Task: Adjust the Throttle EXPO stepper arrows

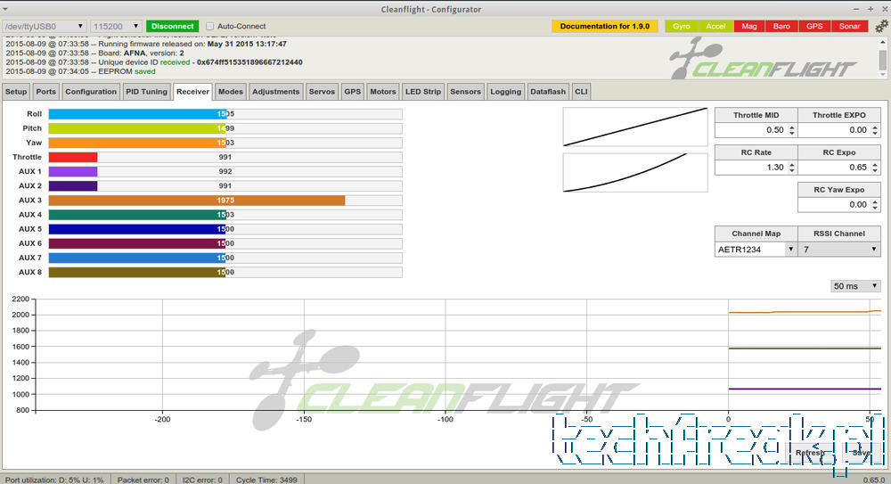Action: point(875,130)
